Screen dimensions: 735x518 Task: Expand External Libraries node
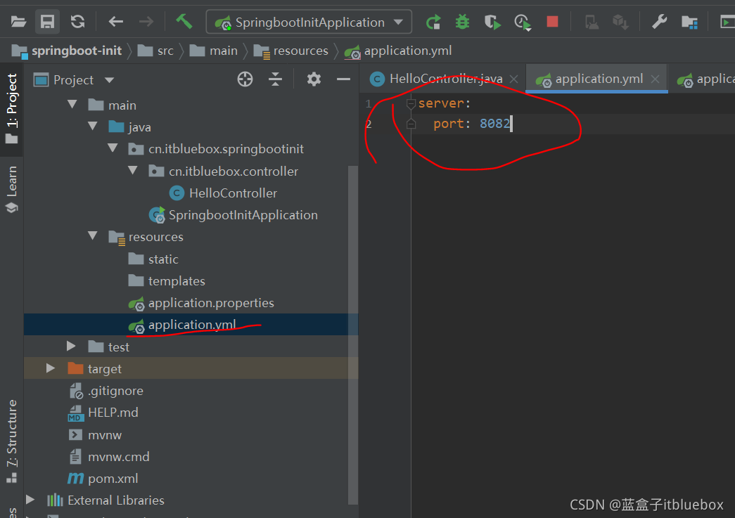[30, 500]
